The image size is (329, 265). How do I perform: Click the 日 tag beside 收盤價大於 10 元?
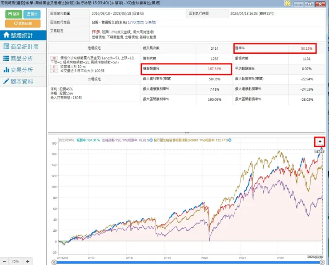pyautogui.click(x=54, y=67)
